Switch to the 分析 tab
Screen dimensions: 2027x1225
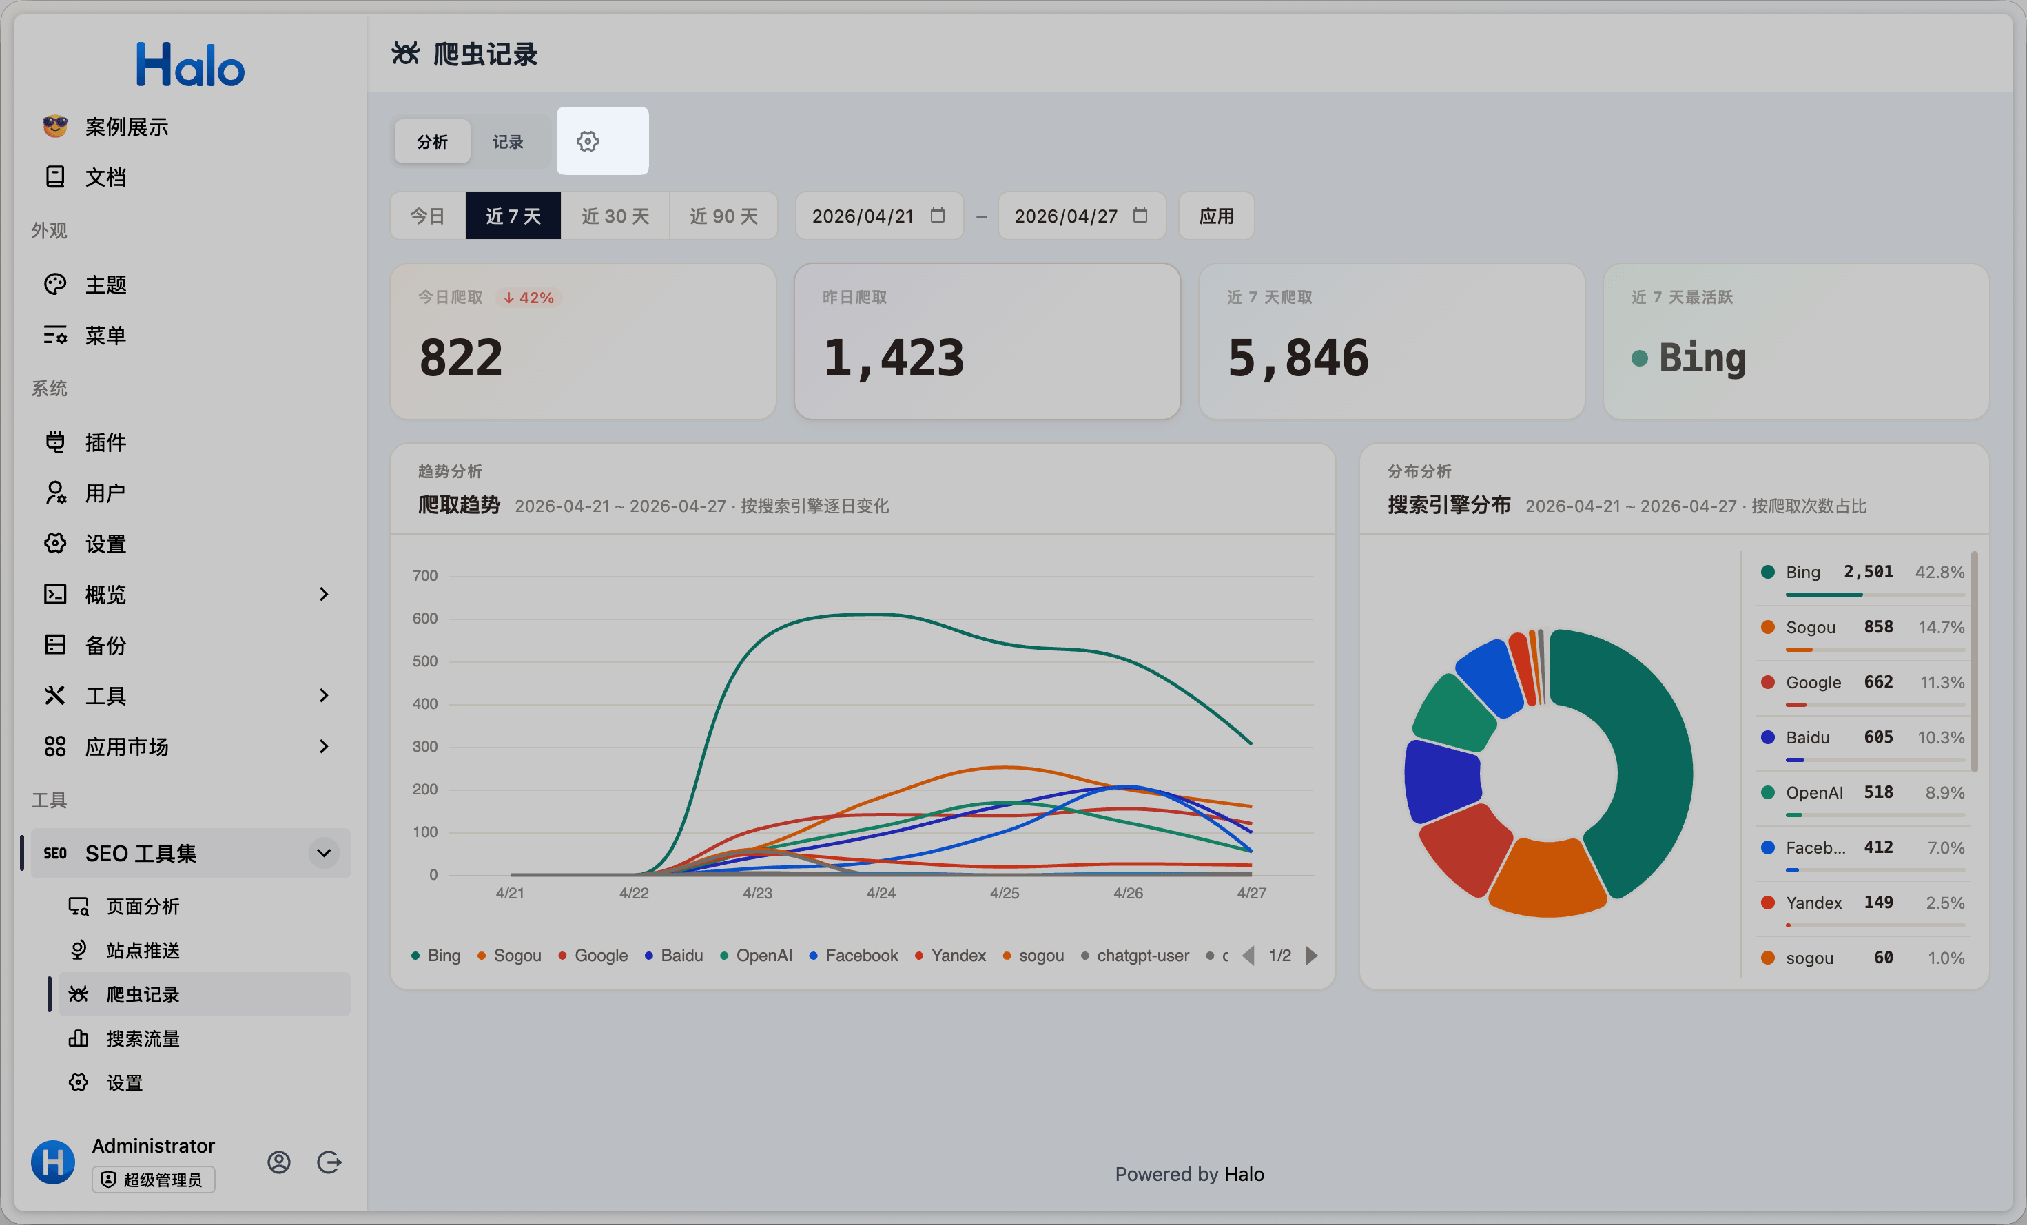pyautogui.click(x=433, y=141)
